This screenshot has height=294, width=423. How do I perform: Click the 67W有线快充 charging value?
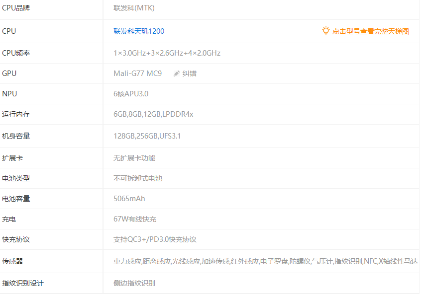[x=135, y=219]
